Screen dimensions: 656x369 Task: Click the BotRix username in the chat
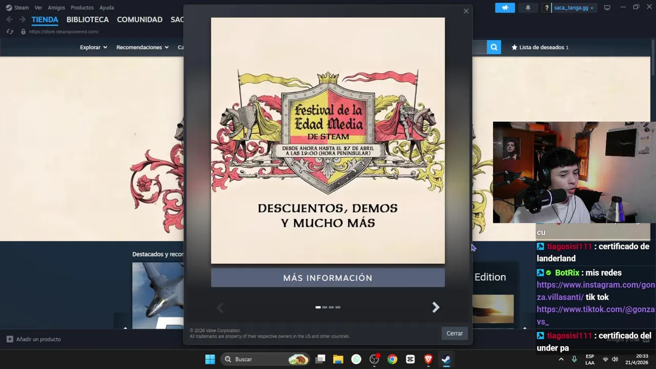pos(567,273)
